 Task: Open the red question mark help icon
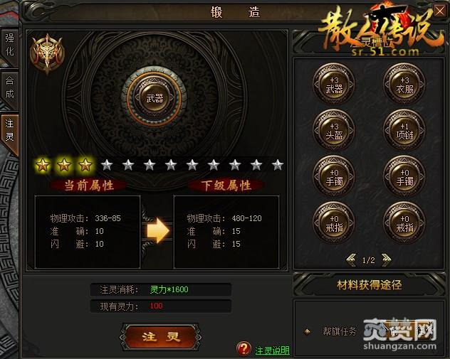tap(244, 348)
